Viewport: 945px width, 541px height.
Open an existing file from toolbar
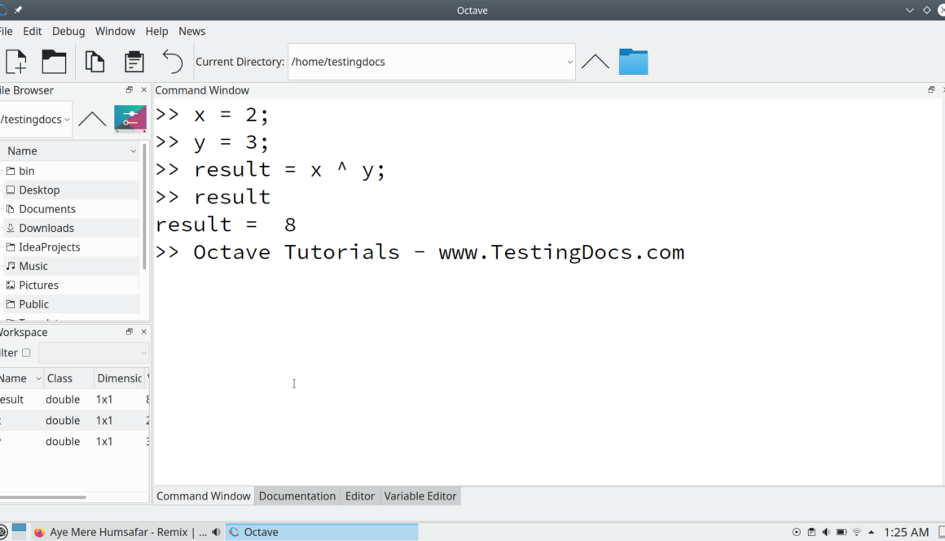54,61
